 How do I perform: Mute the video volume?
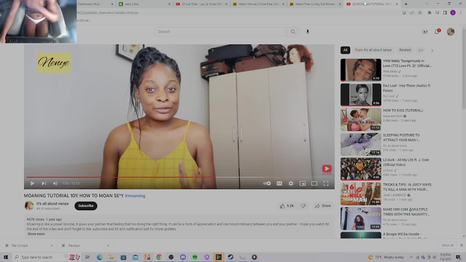tap(55, 183)
